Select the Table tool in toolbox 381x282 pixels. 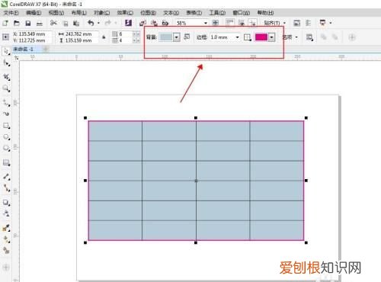pyautogui.click(x=6, y=162)
